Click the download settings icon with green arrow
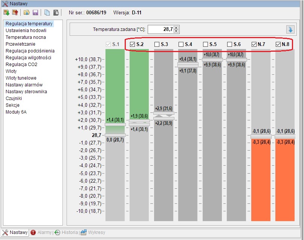Screen dimensions: 304x240 pyautogui.click(x=6, y=12)
